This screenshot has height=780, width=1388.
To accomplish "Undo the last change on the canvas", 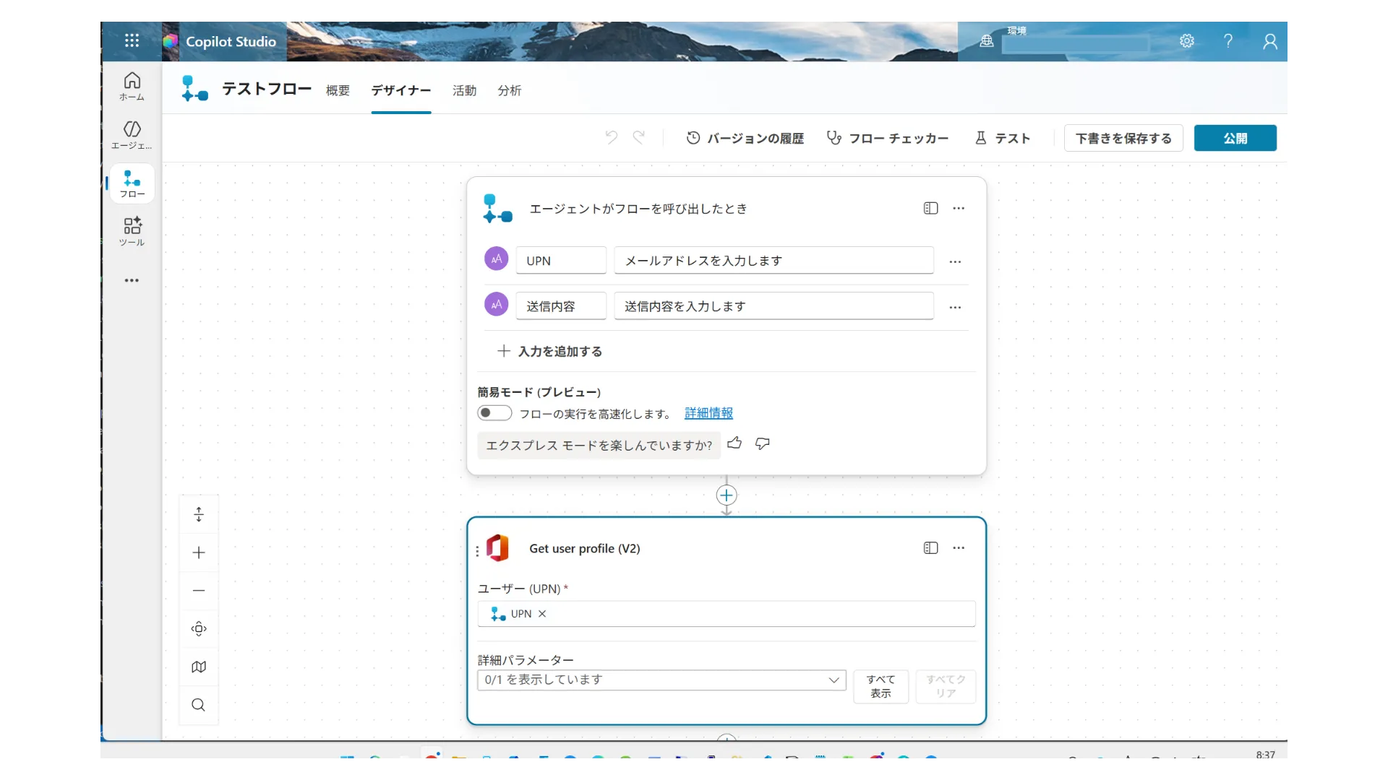I will click(611, 137).
